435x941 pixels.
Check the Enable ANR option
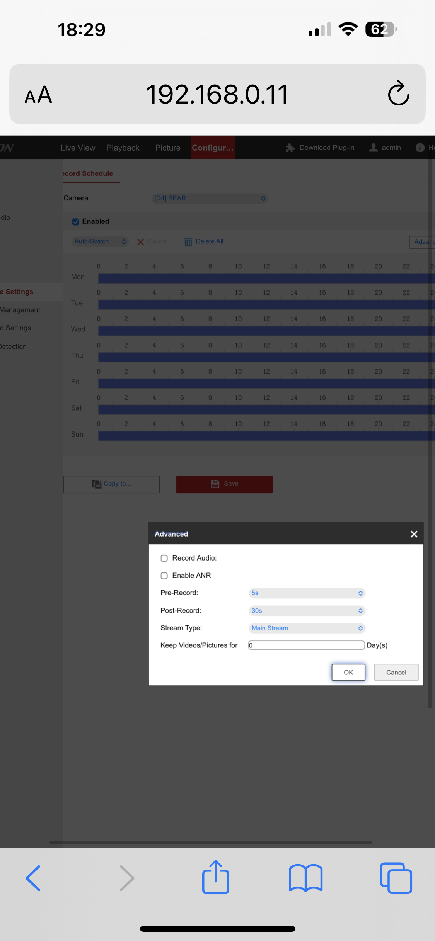pos(164,576)
